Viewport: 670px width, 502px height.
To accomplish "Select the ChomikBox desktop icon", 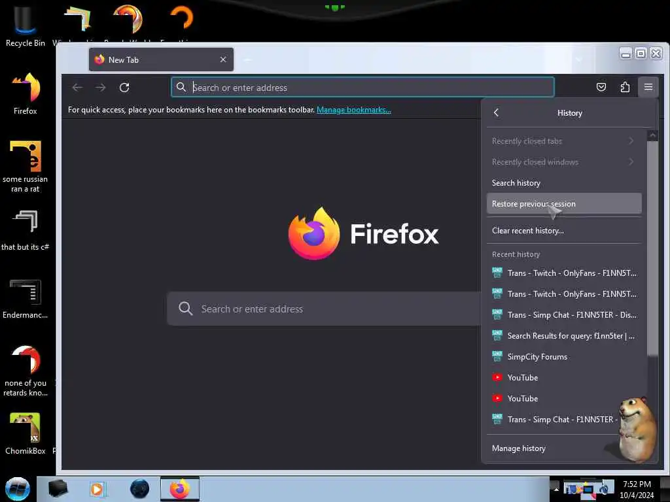I will [26, 433].
